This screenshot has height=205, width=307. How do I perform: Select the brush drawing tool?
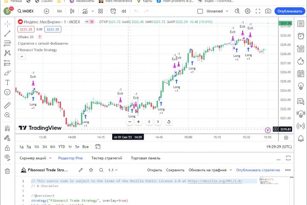point(7,73)
